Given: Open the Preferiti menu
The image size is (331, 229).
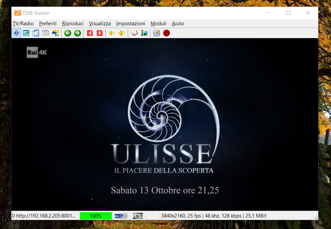Looking at the screenshot, I should click(48, 24).
